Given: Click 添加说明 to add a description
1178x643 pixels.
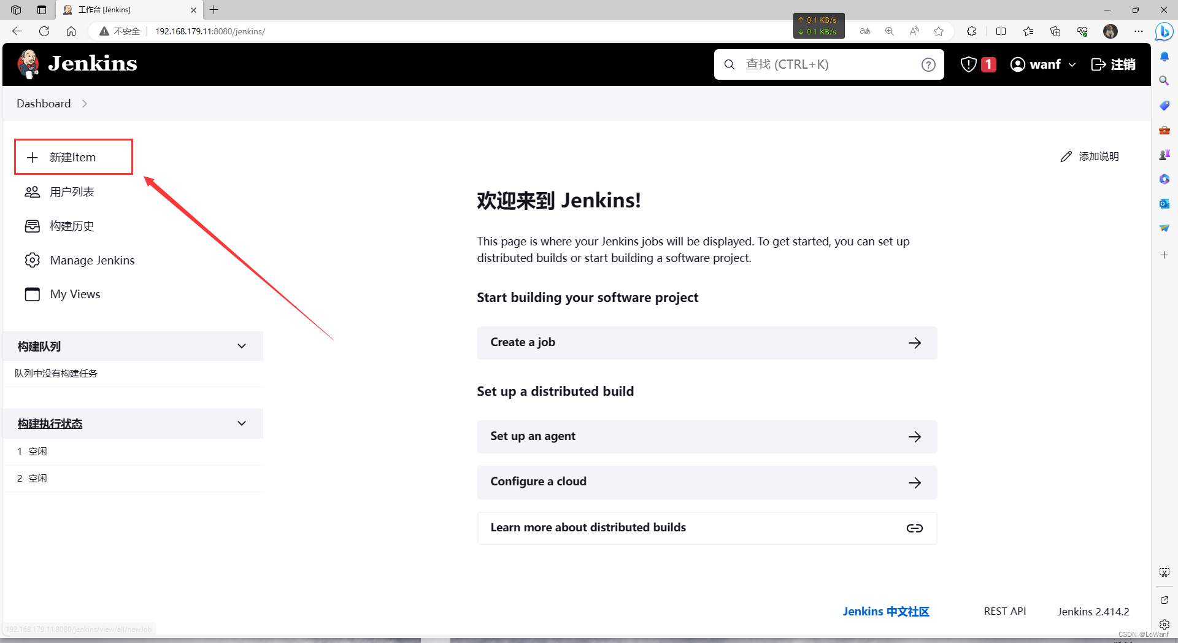Looking at the screenshot, I should click(x=1090, y=156).
